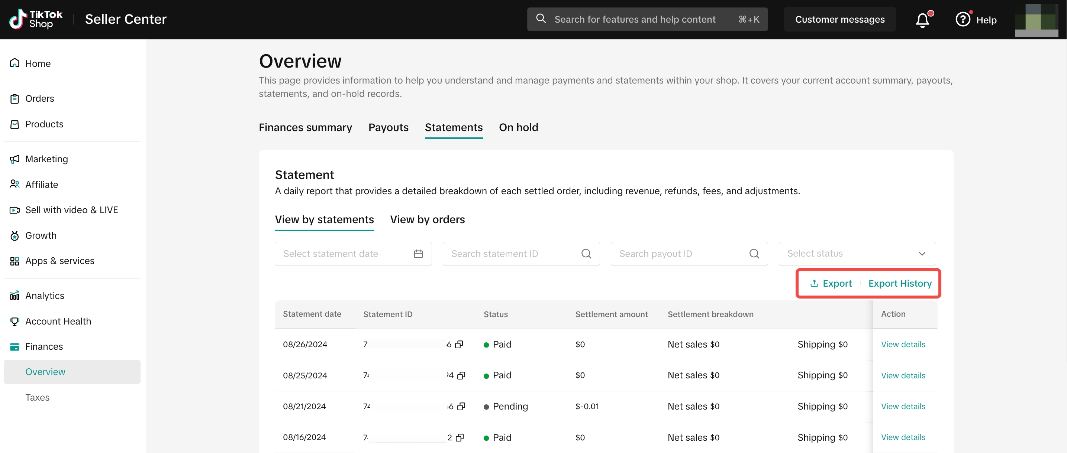Open Affiliate in the sidebar
1067x453 pixels.
(x=41, y=184)
